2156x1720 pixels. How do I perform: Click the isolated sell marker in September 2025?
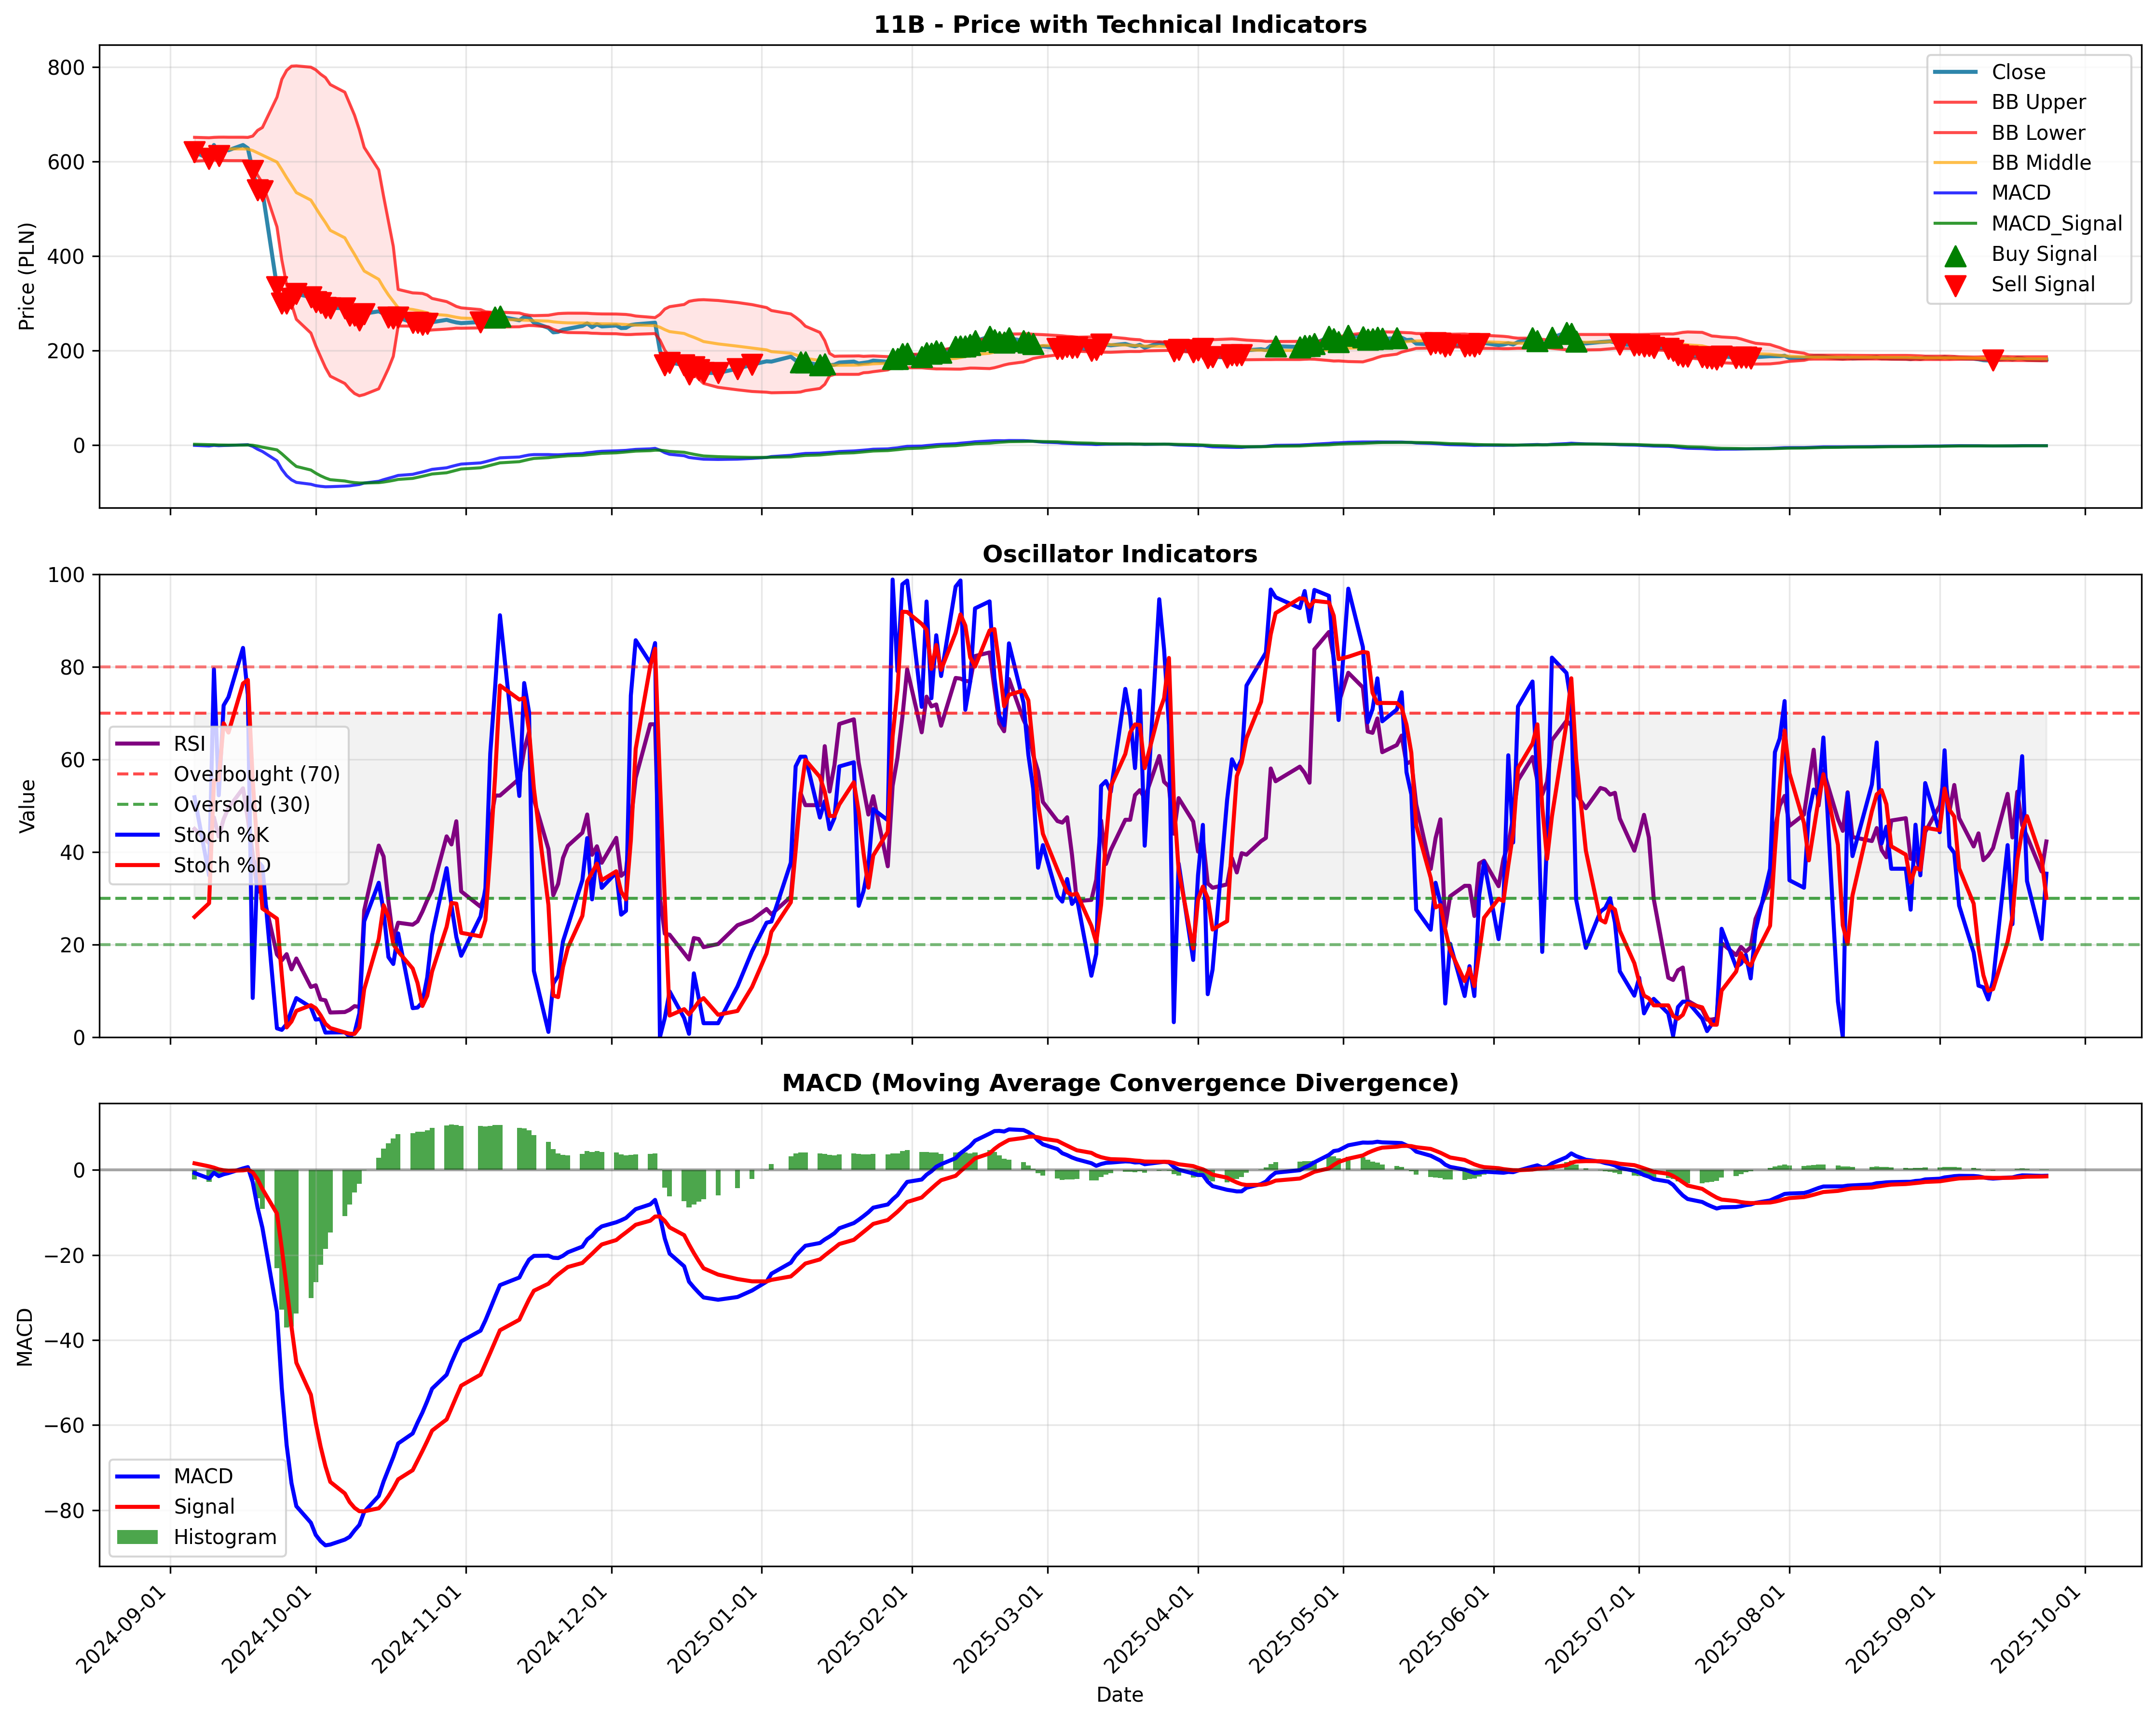1992,360
